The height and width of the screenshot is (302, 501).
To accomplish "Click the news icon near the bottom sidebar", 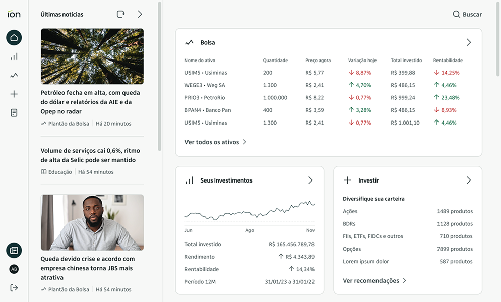I will [14, 250].
